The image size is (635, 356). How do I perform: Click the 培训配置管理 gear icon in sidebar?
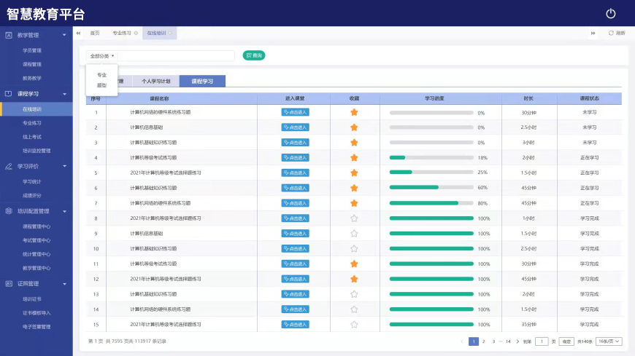pos(9,211)
